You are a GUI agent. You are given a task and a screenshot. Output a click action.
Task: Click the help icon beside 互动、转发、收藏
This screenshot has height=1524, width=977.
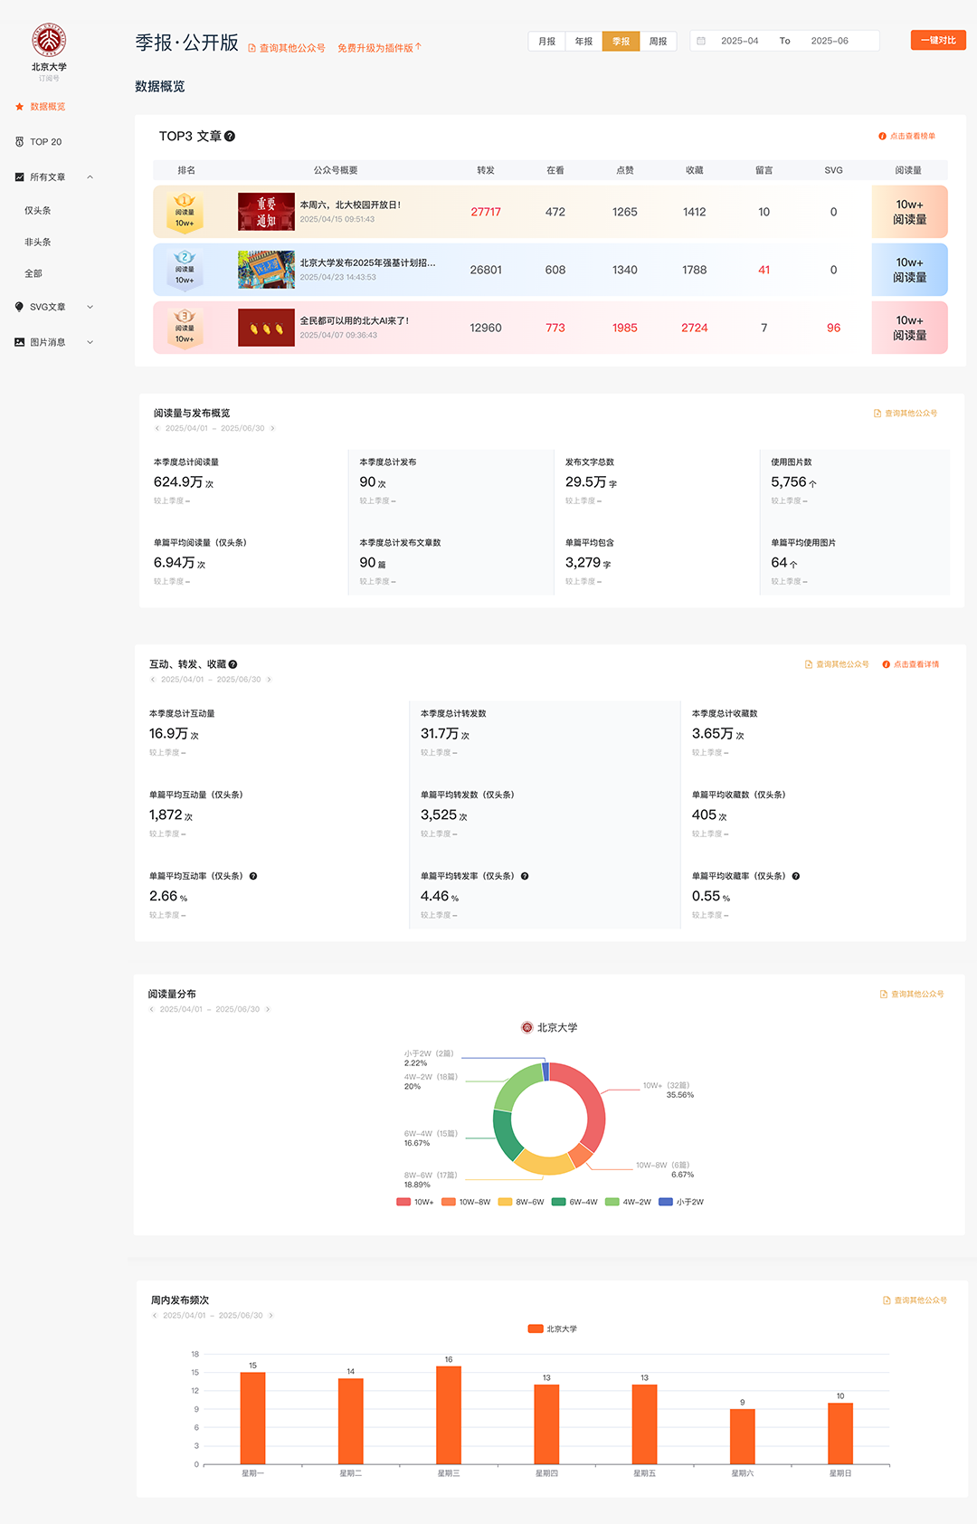(x=232, y=664)
